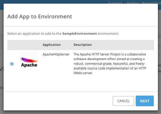
Task: Click the Application column header
Action: coord(52,45)
